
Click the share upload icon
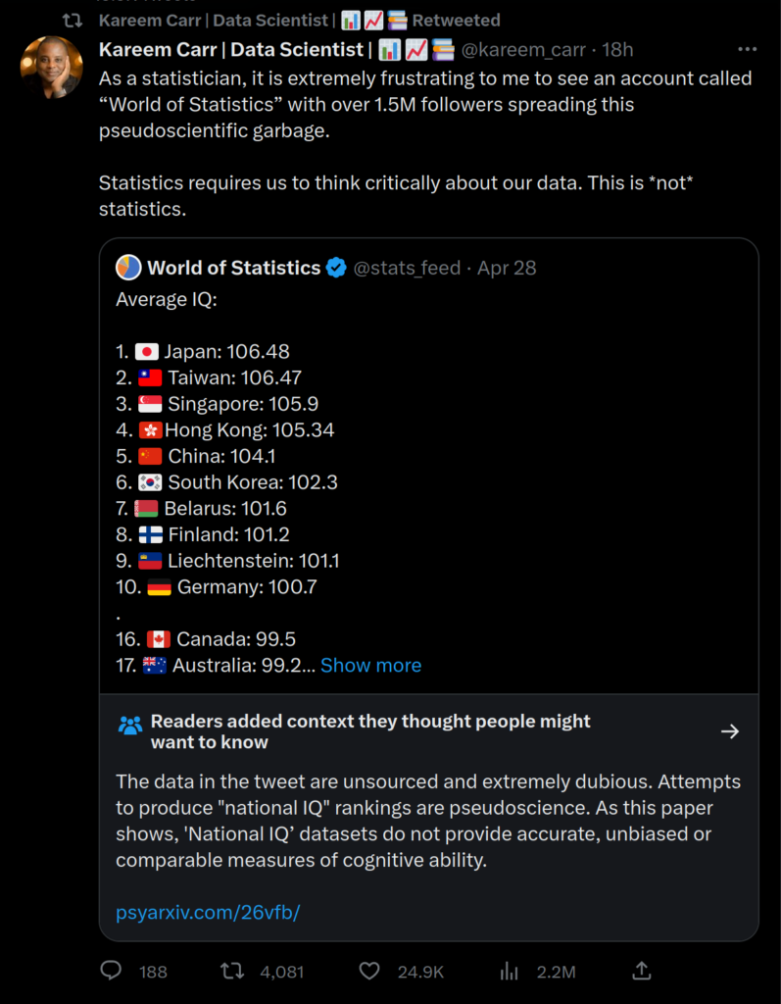pyautogui.click(x=642, y=971)
